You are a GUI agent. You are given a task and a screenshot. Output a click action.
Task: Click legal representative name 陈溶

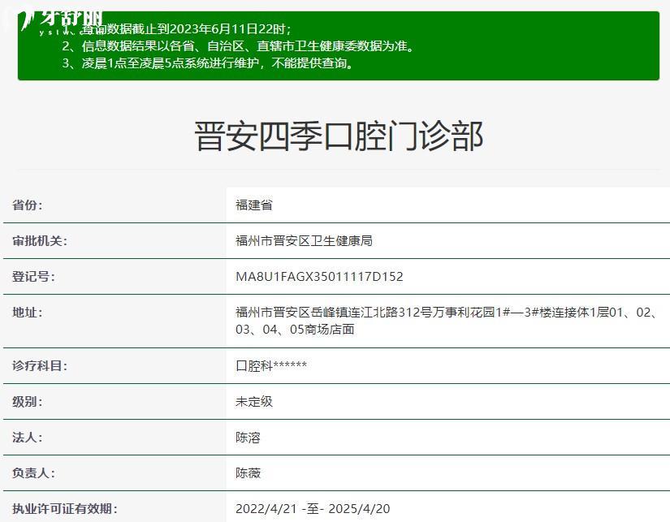[248, 438]
